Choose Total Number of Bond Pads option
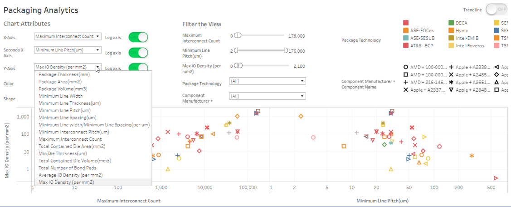The image size is (511, 207). coord(68,168)
